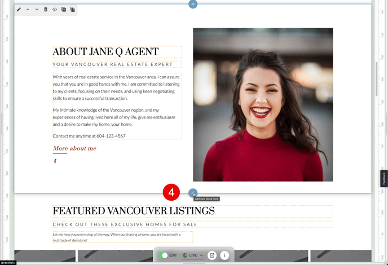
Task: Select CHECK OUT THESE EXCLUSIVE HOMES subheading
Action: (x=193, y=224)
